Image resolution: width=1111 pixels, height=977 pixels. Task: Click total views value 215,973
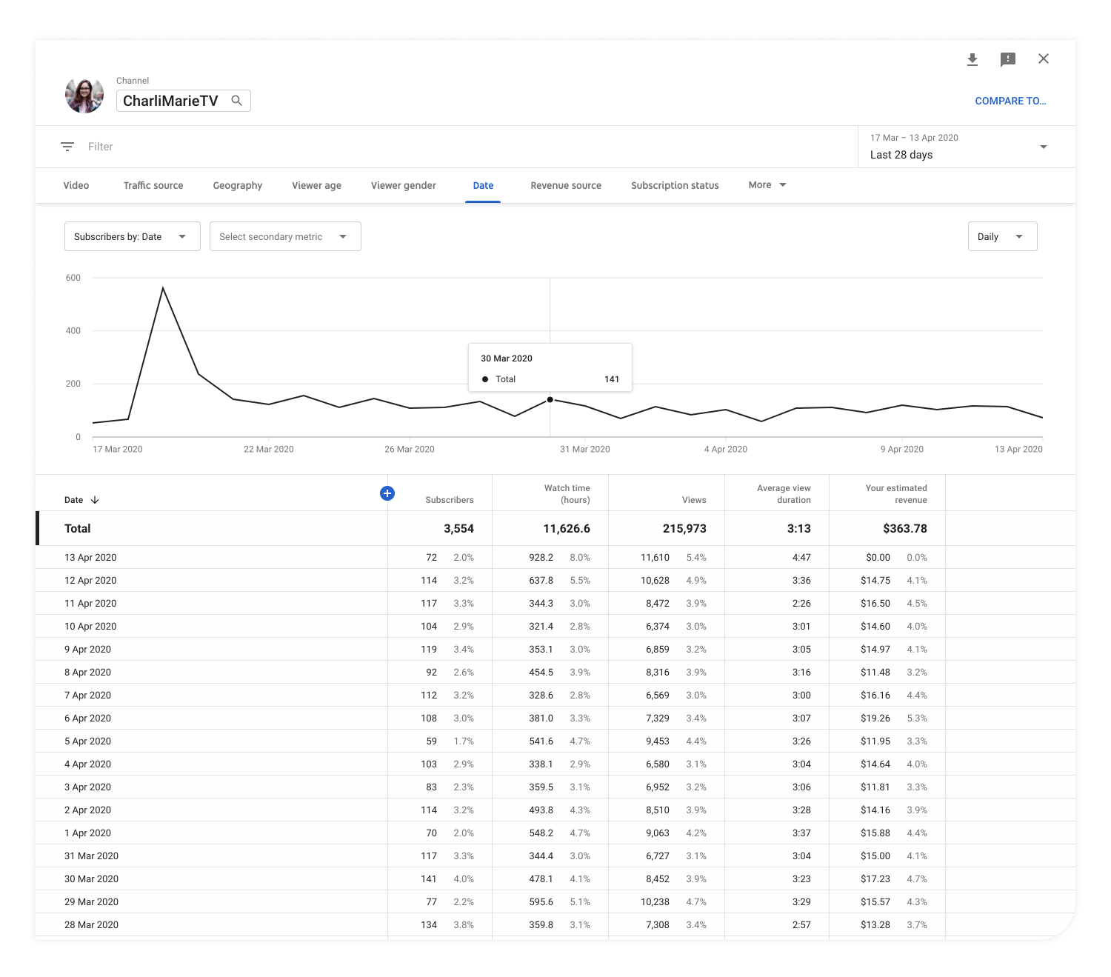tap(684, 528)
